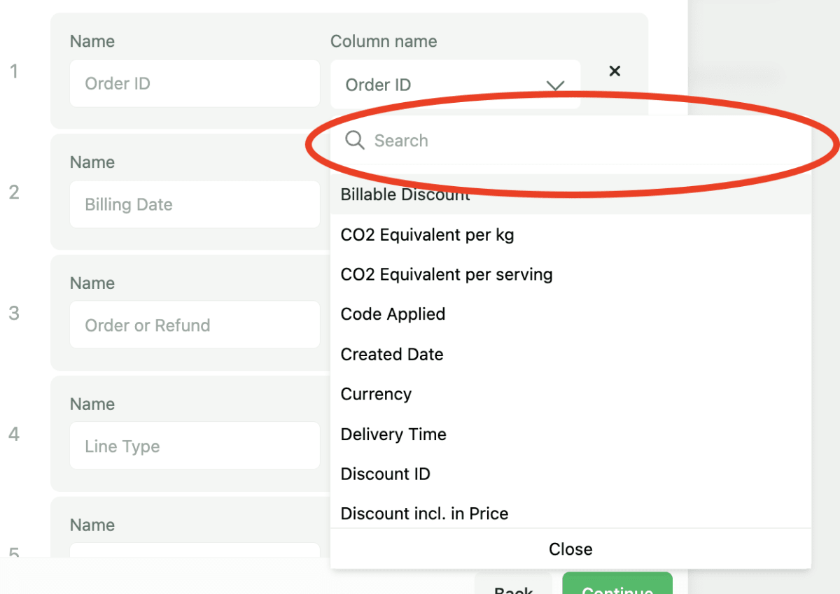
Task: Edit the Billing Date name field
Action: pyautogui.click(x=195, y=204)
